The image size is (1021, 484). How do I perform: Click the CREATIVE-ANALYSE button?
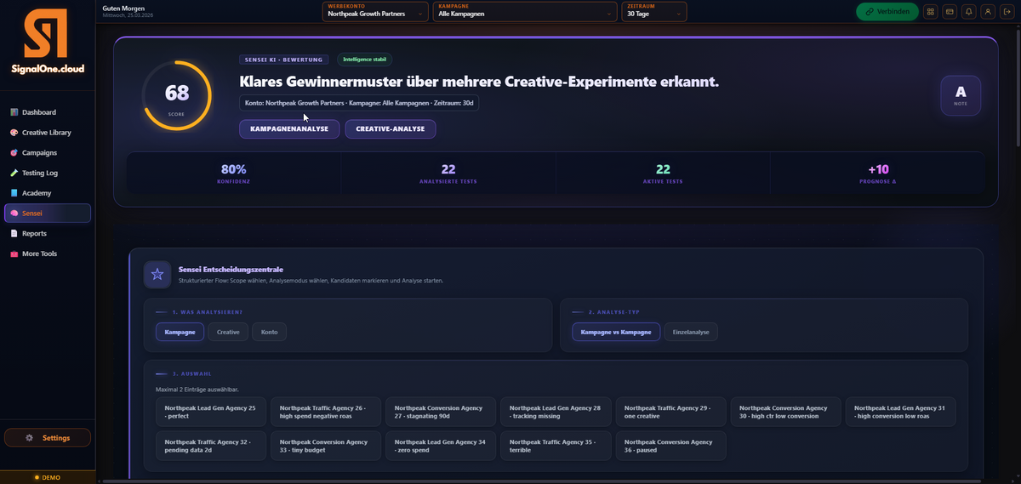391,128
